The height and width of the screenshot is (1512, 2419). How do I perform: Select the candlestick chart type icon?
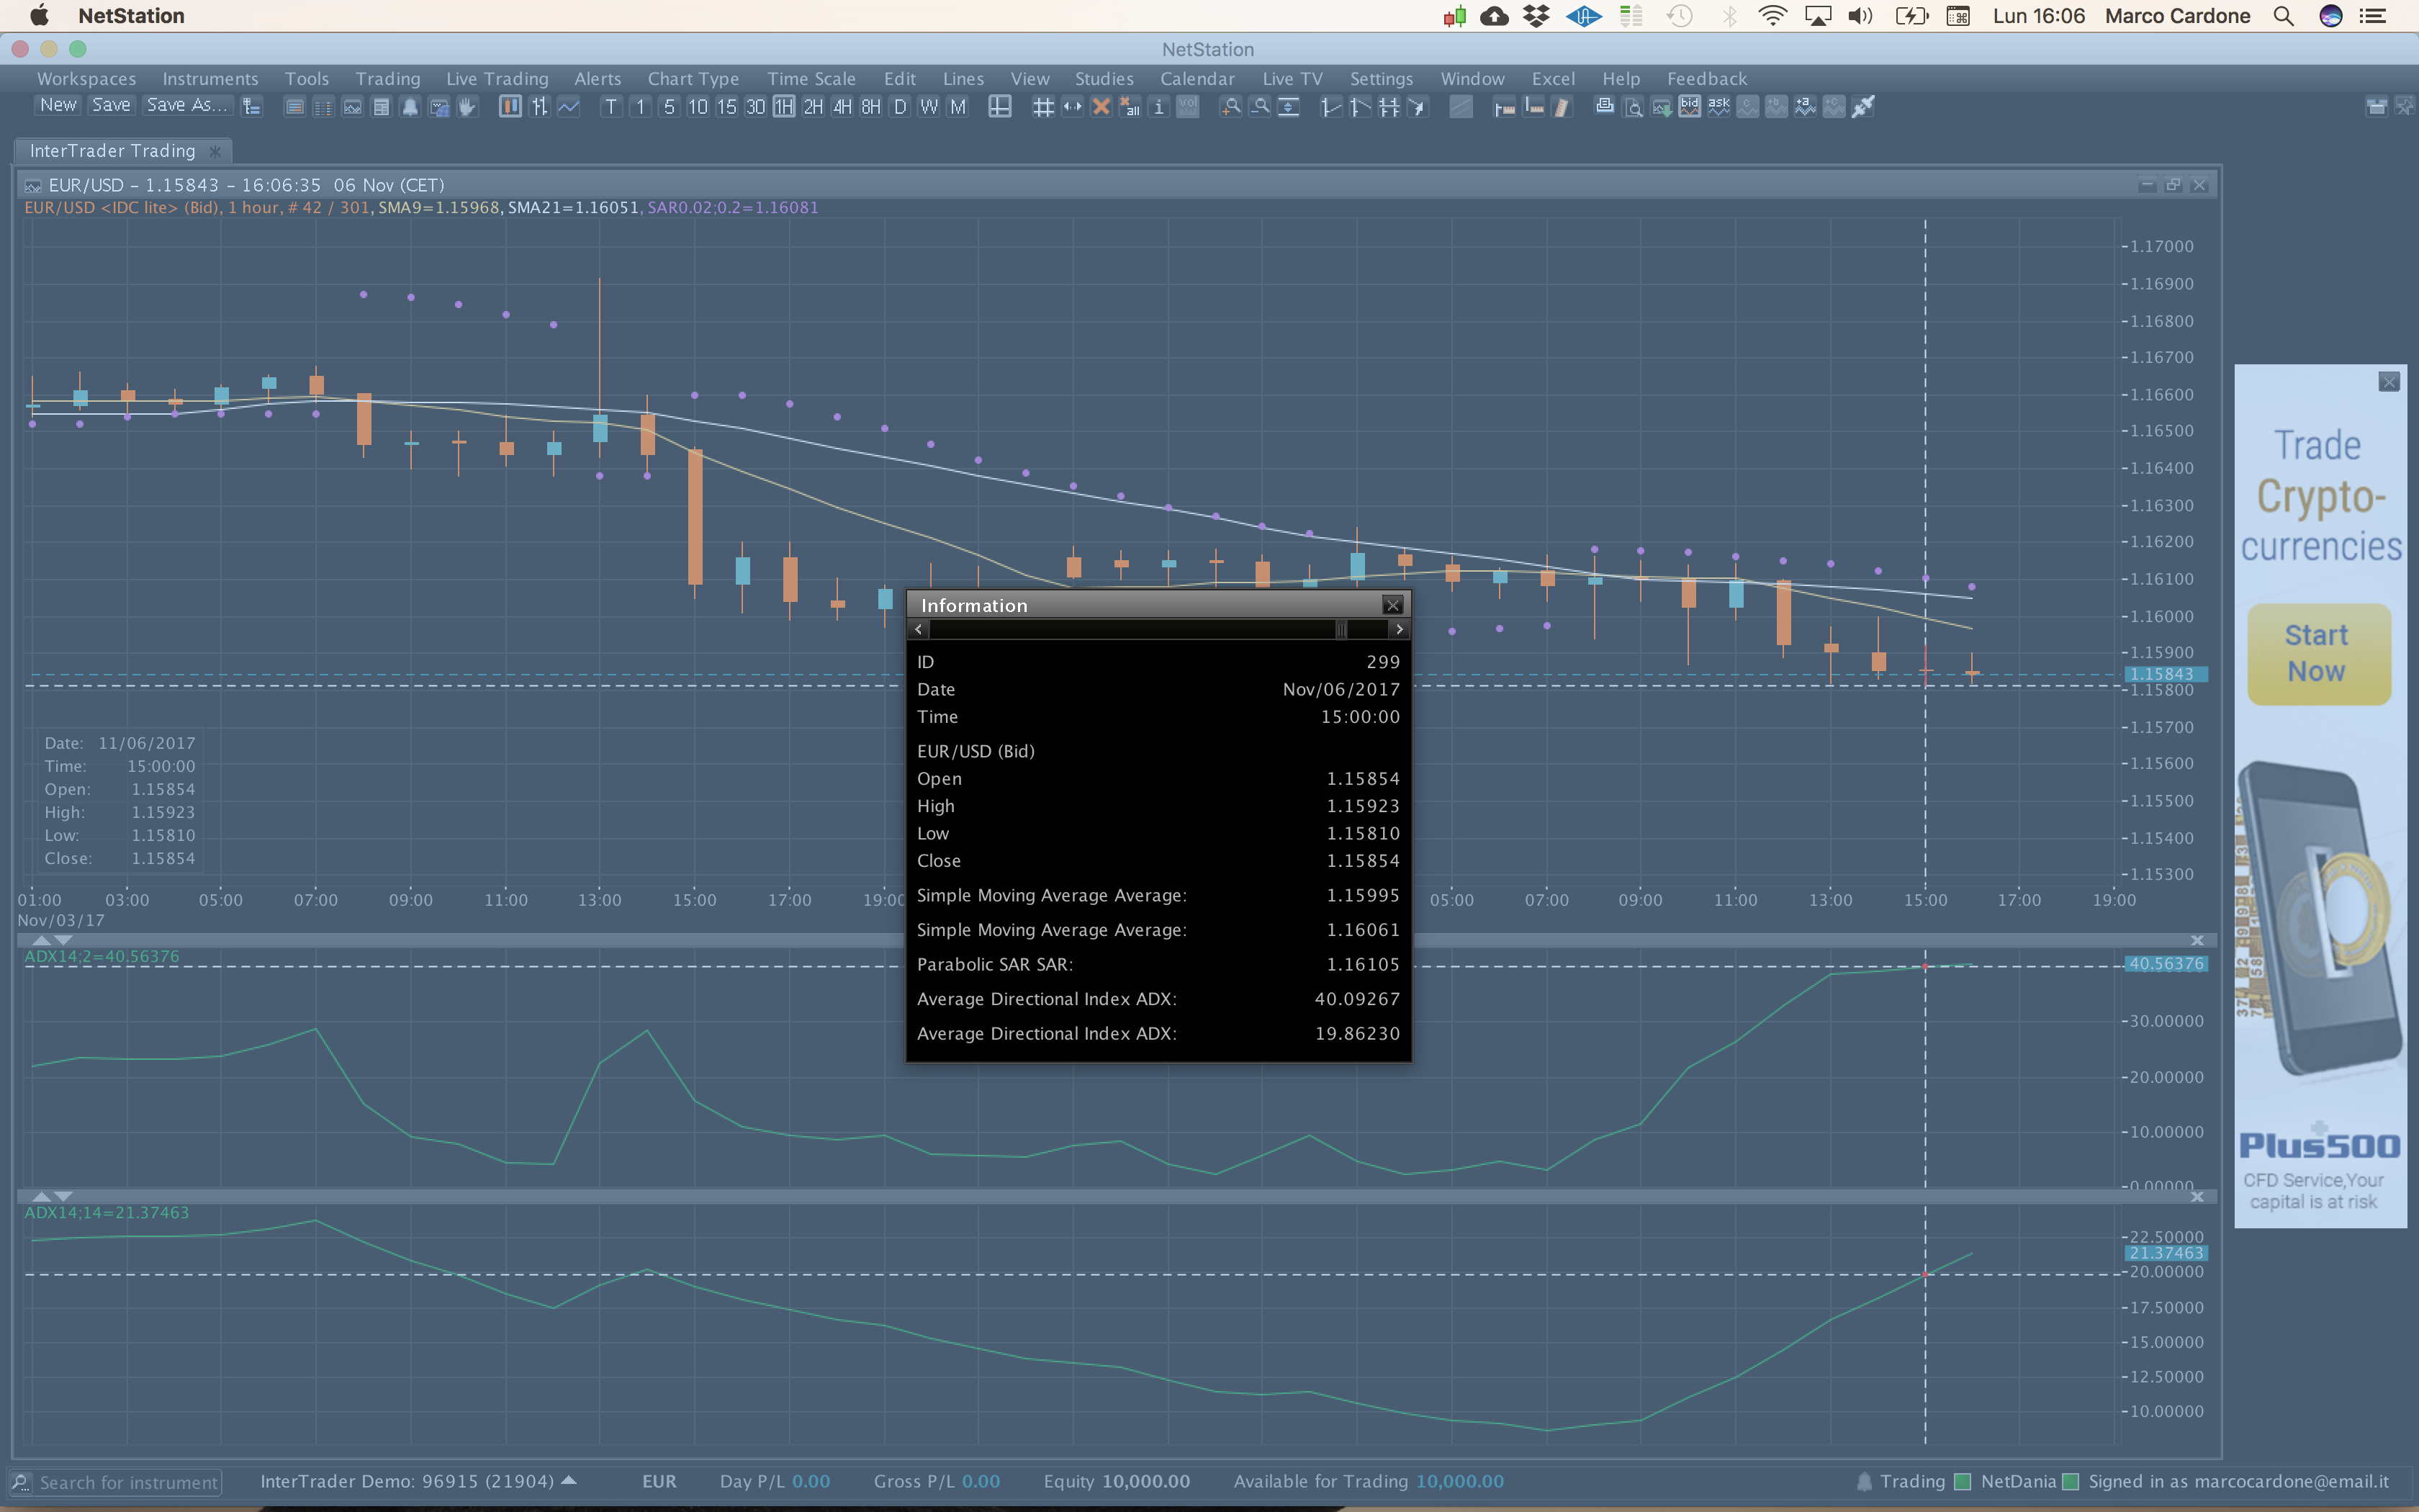tap(510, 106)
